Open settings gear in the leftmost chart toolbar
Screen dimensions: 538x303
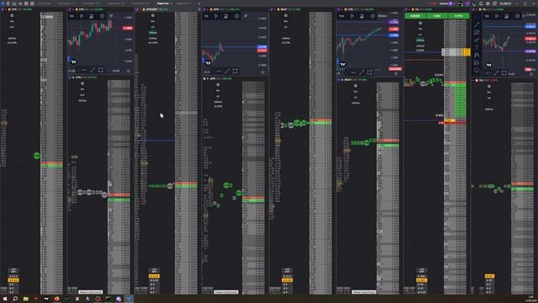[x=103, y=16]
